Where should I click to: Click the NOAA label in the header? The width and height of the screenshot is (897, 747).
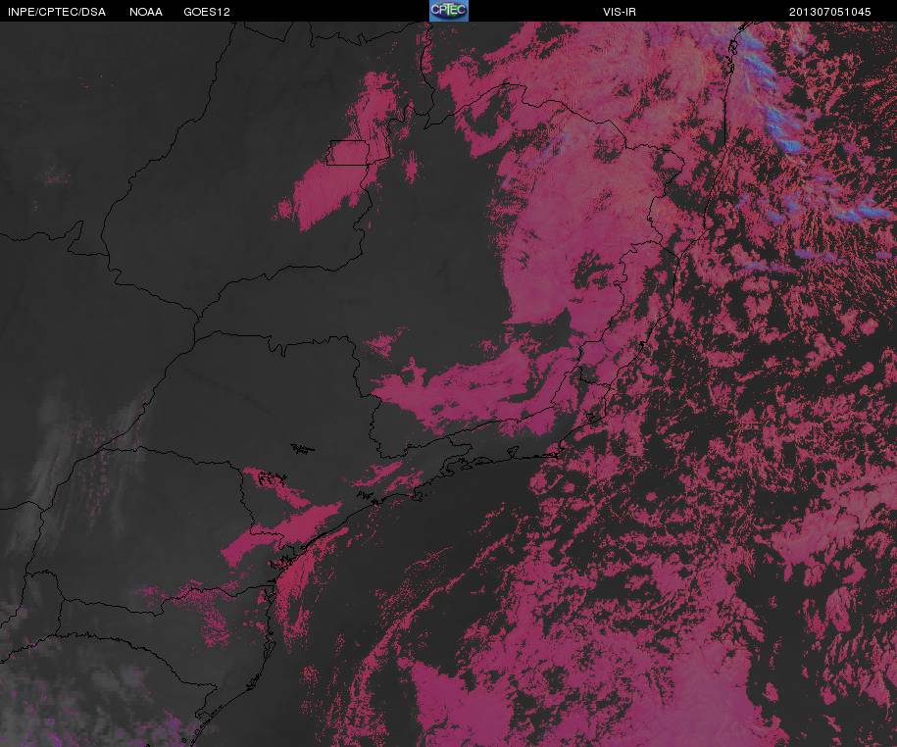click(x=146, y=12)
